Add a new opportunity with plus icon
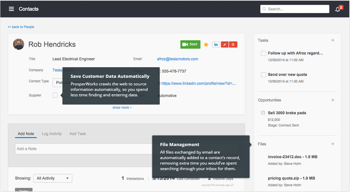 [333, 100]
